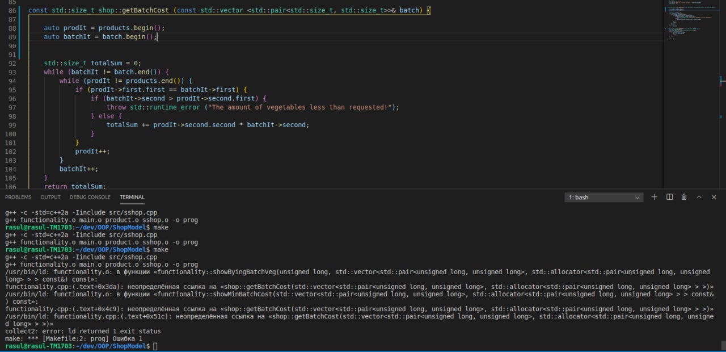This screenshot has width=726, height=352.
Task: Focus the terminal prompt on the last line
Action: click(x=155, y=346)
